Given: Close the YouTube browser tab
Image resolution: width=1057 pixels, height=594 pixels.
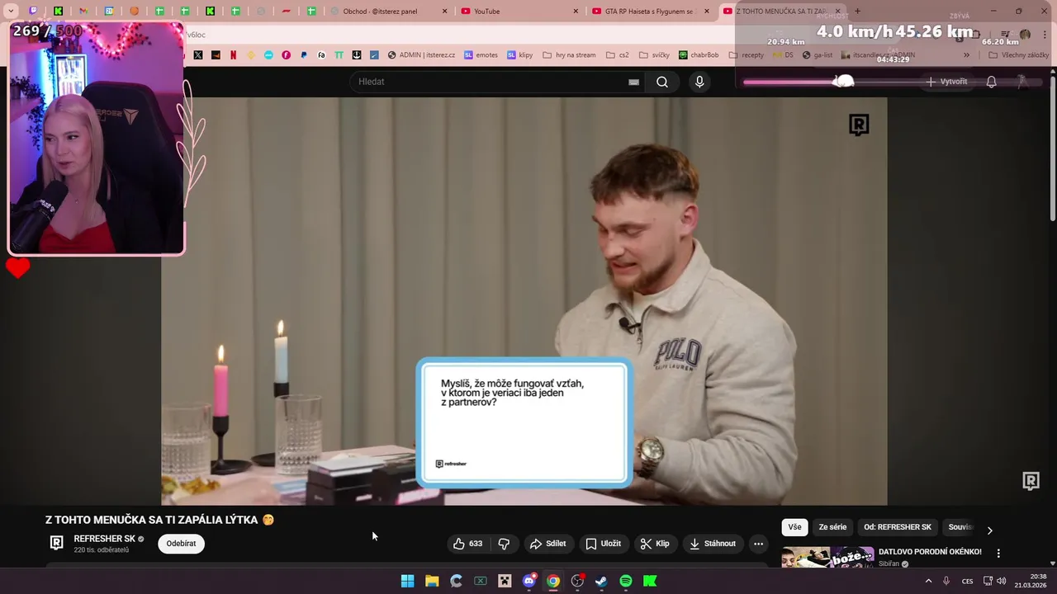Looking at the screenshot, I should click(x=576, y=11).
